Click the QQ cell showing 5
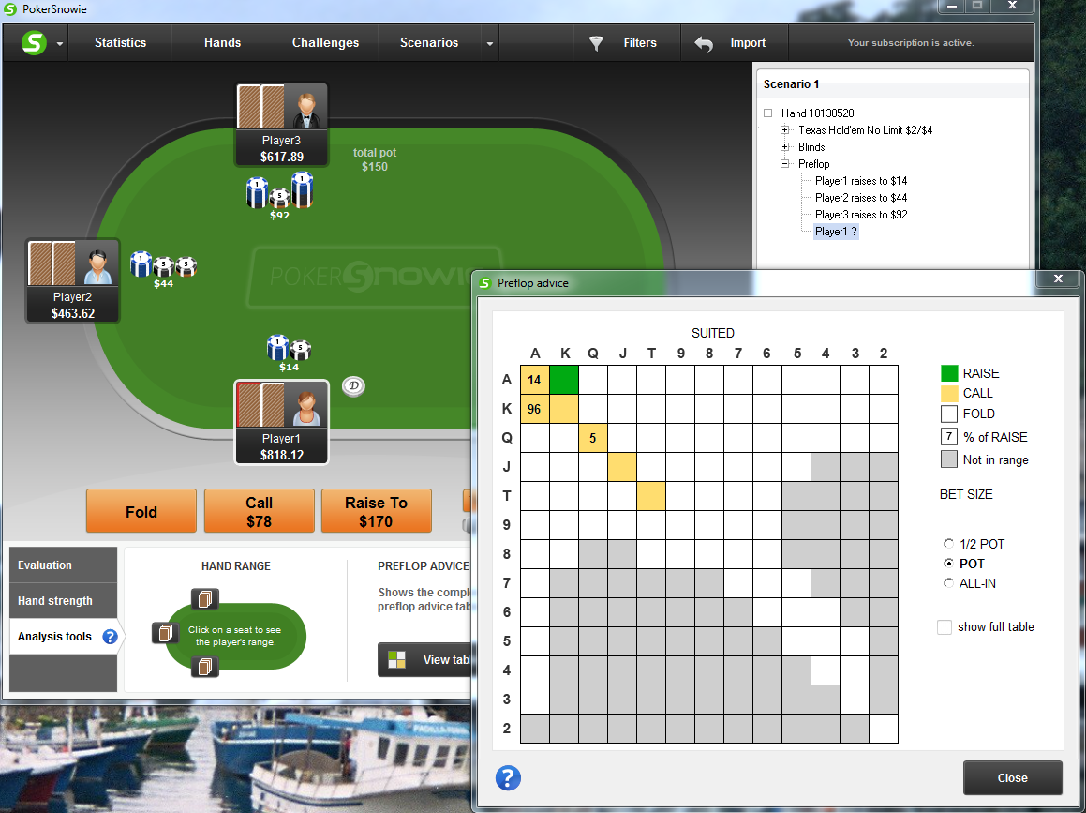Screen dimensions: 1086x813 (593, 438)
